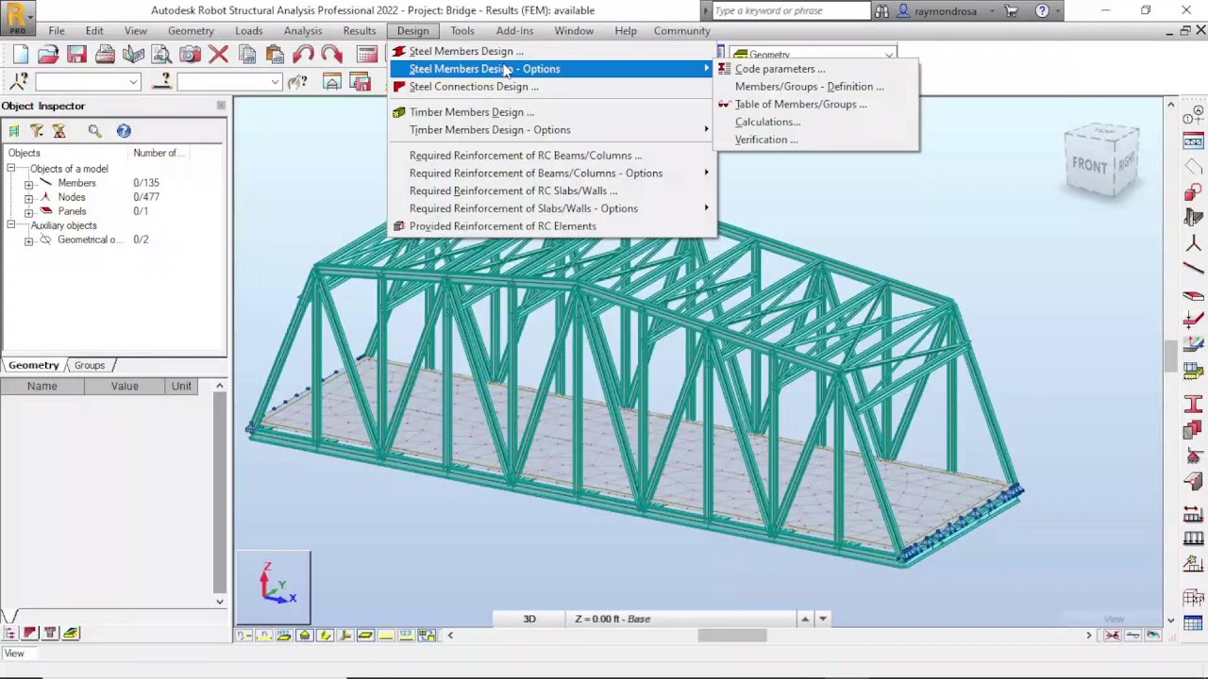Click the table icon at right toolbar bottom
The image size is (1208, 679).
[x=1193, y=623]
